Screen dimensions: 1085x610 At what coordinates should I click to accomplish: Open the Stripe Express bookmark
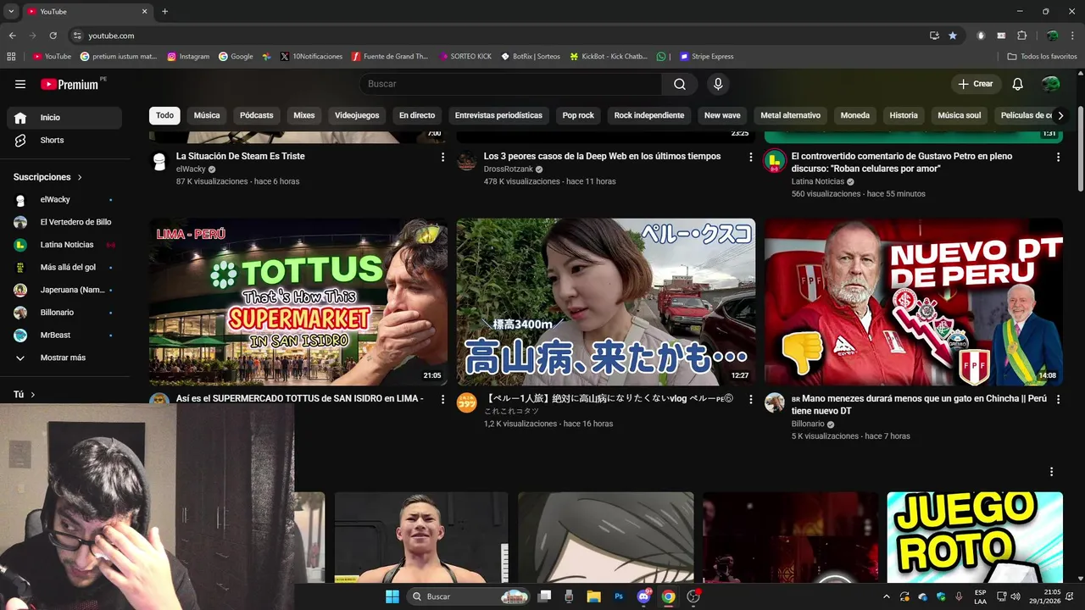pyautogui.click(x=707, y=57)
